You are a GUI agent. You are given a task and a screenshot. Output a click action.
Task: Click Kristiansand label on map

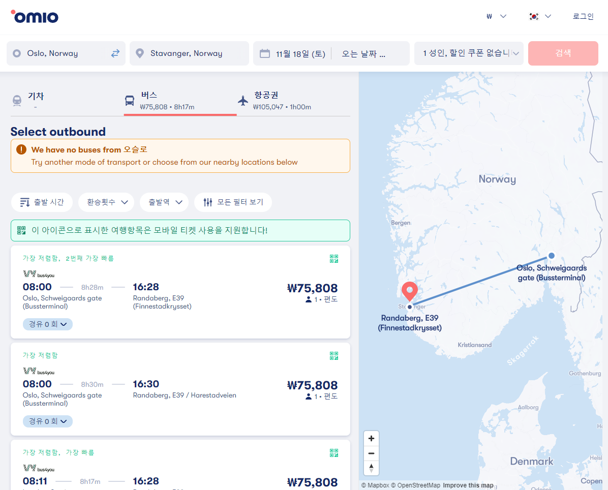474,345
